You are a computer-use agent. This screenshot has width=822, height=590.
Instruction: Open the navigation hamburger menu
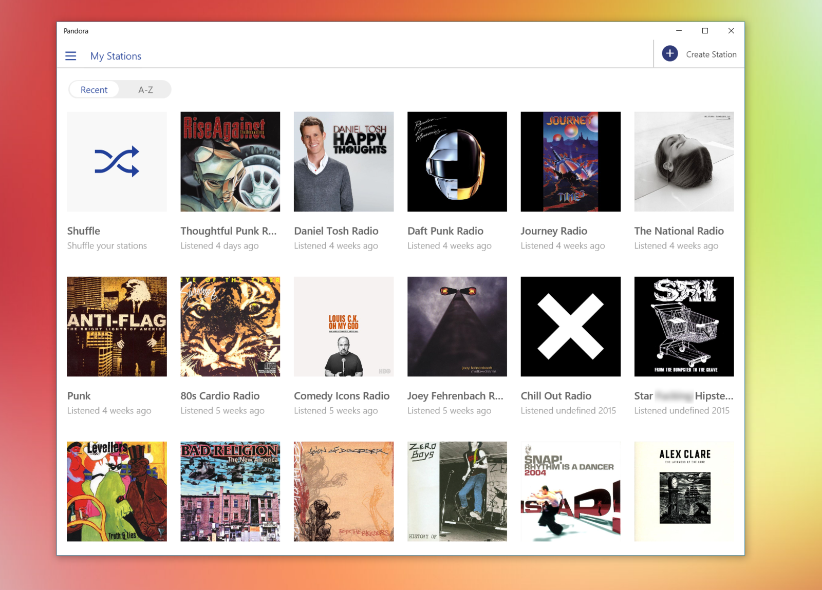click(x=70, y=55)
